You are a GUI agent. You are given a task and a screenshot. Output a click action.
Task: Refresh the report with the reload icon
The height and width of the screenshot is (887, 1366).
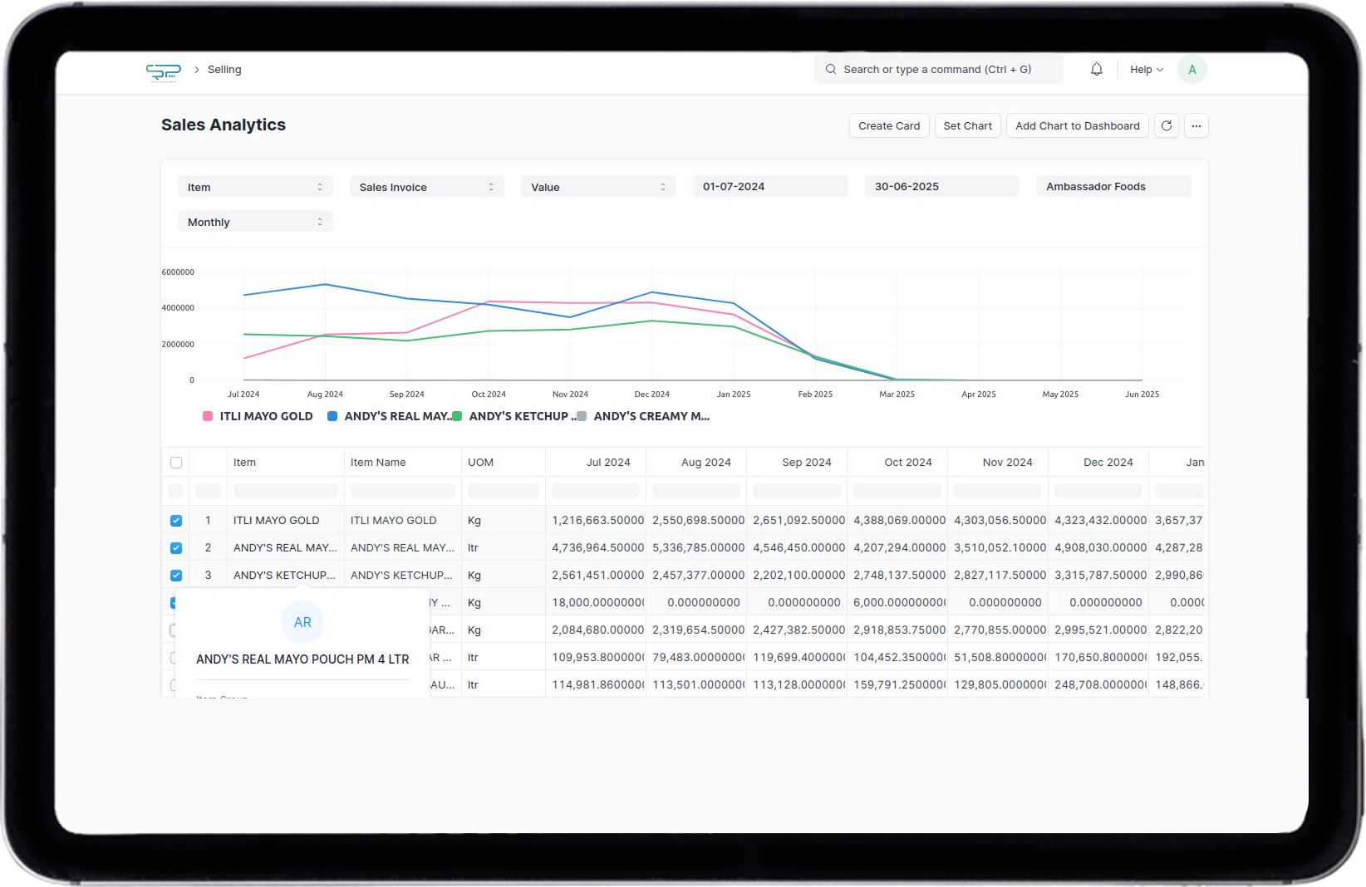[x=1167, y=126]
